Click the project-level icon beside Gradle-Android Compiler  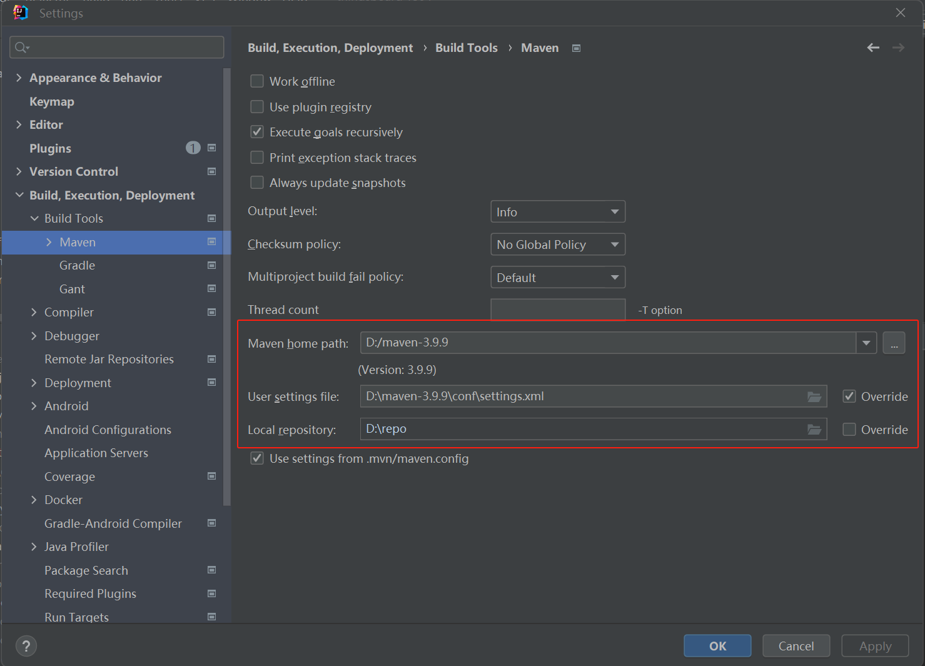click(211, 523)
